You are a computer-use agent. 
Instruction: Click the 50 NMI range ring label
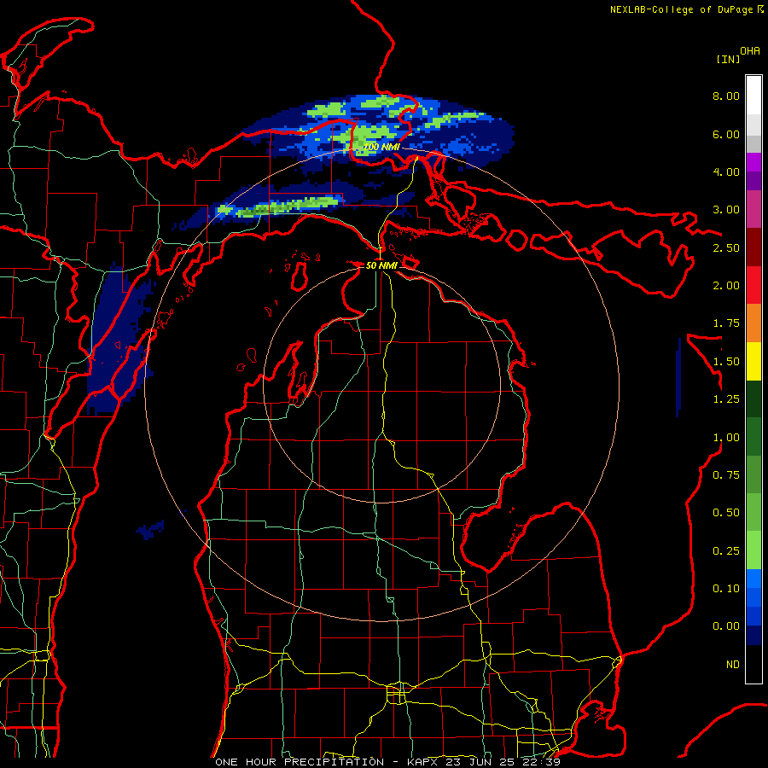point(381,265)
